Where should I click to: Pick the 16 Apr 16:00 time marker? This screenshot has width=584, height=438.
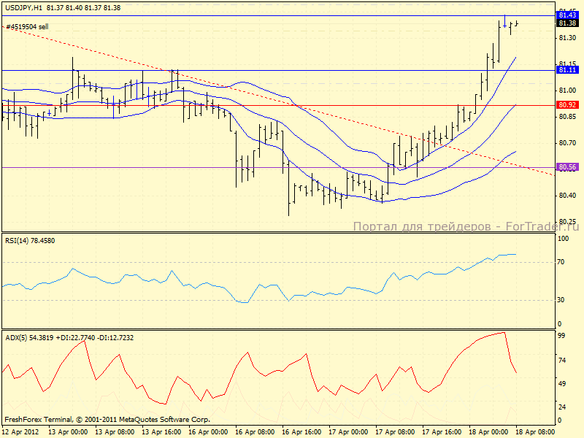(x=301, y=431)
